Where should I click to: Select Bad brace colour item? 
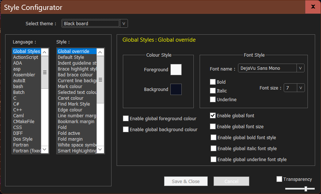point(76,75)
